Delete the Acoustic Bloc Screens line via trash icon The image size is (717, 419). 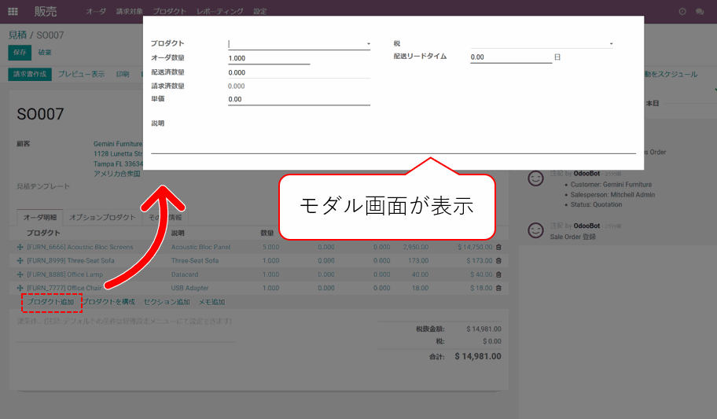498,247
